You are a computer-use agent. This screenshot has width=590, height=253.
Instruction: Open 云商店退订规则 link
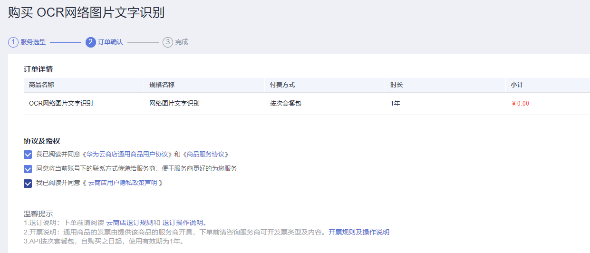pyautogui.click(x=129, y=223)
